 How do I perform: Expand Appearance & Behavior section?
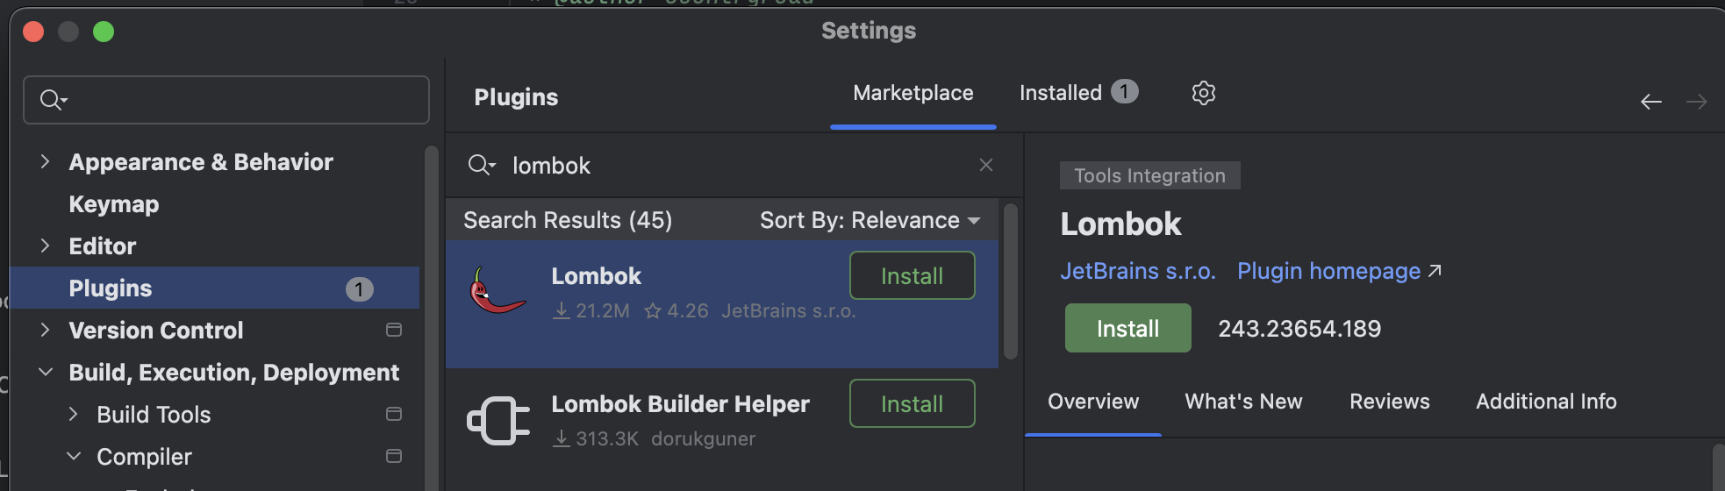pos(46,161)
